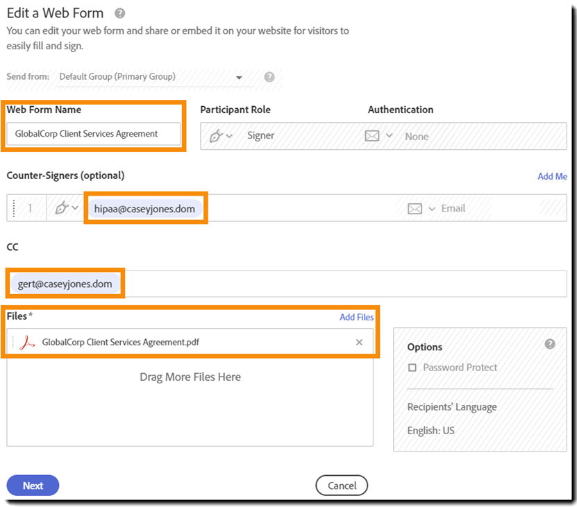Viewport: 577px width, 507px height.
Task: Select the signature pen icon for the Signer role
Action: click(215, 135)
